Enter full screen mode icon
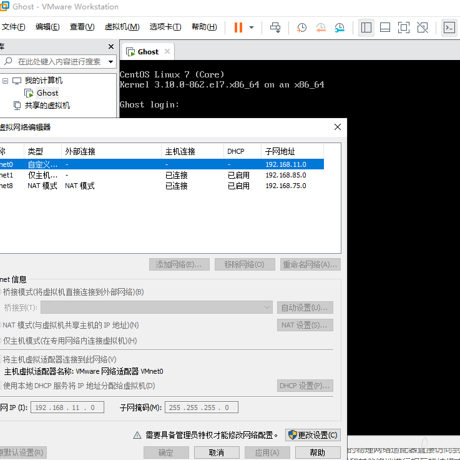Image resolution: width=460 pixels, height=460 pixels. pos(404,27)
